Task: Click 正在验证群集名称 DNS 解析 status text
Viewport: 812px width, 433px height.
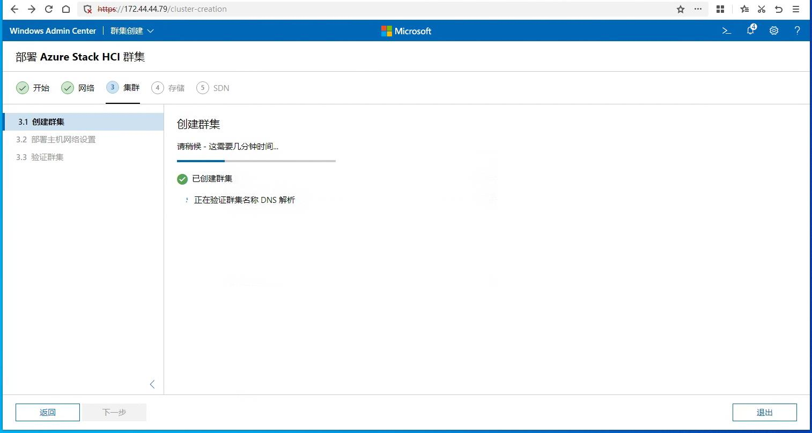Action: 245,200
